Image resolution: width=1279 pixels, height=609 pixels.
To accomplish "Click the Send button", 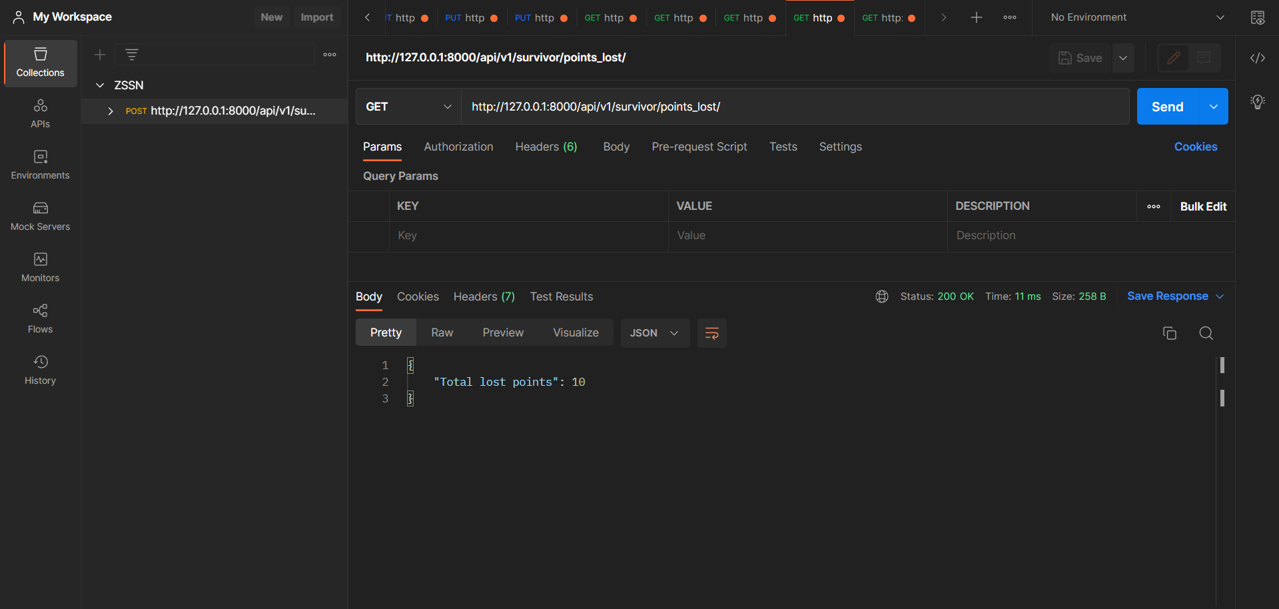I will click(x=1166, y=106).
